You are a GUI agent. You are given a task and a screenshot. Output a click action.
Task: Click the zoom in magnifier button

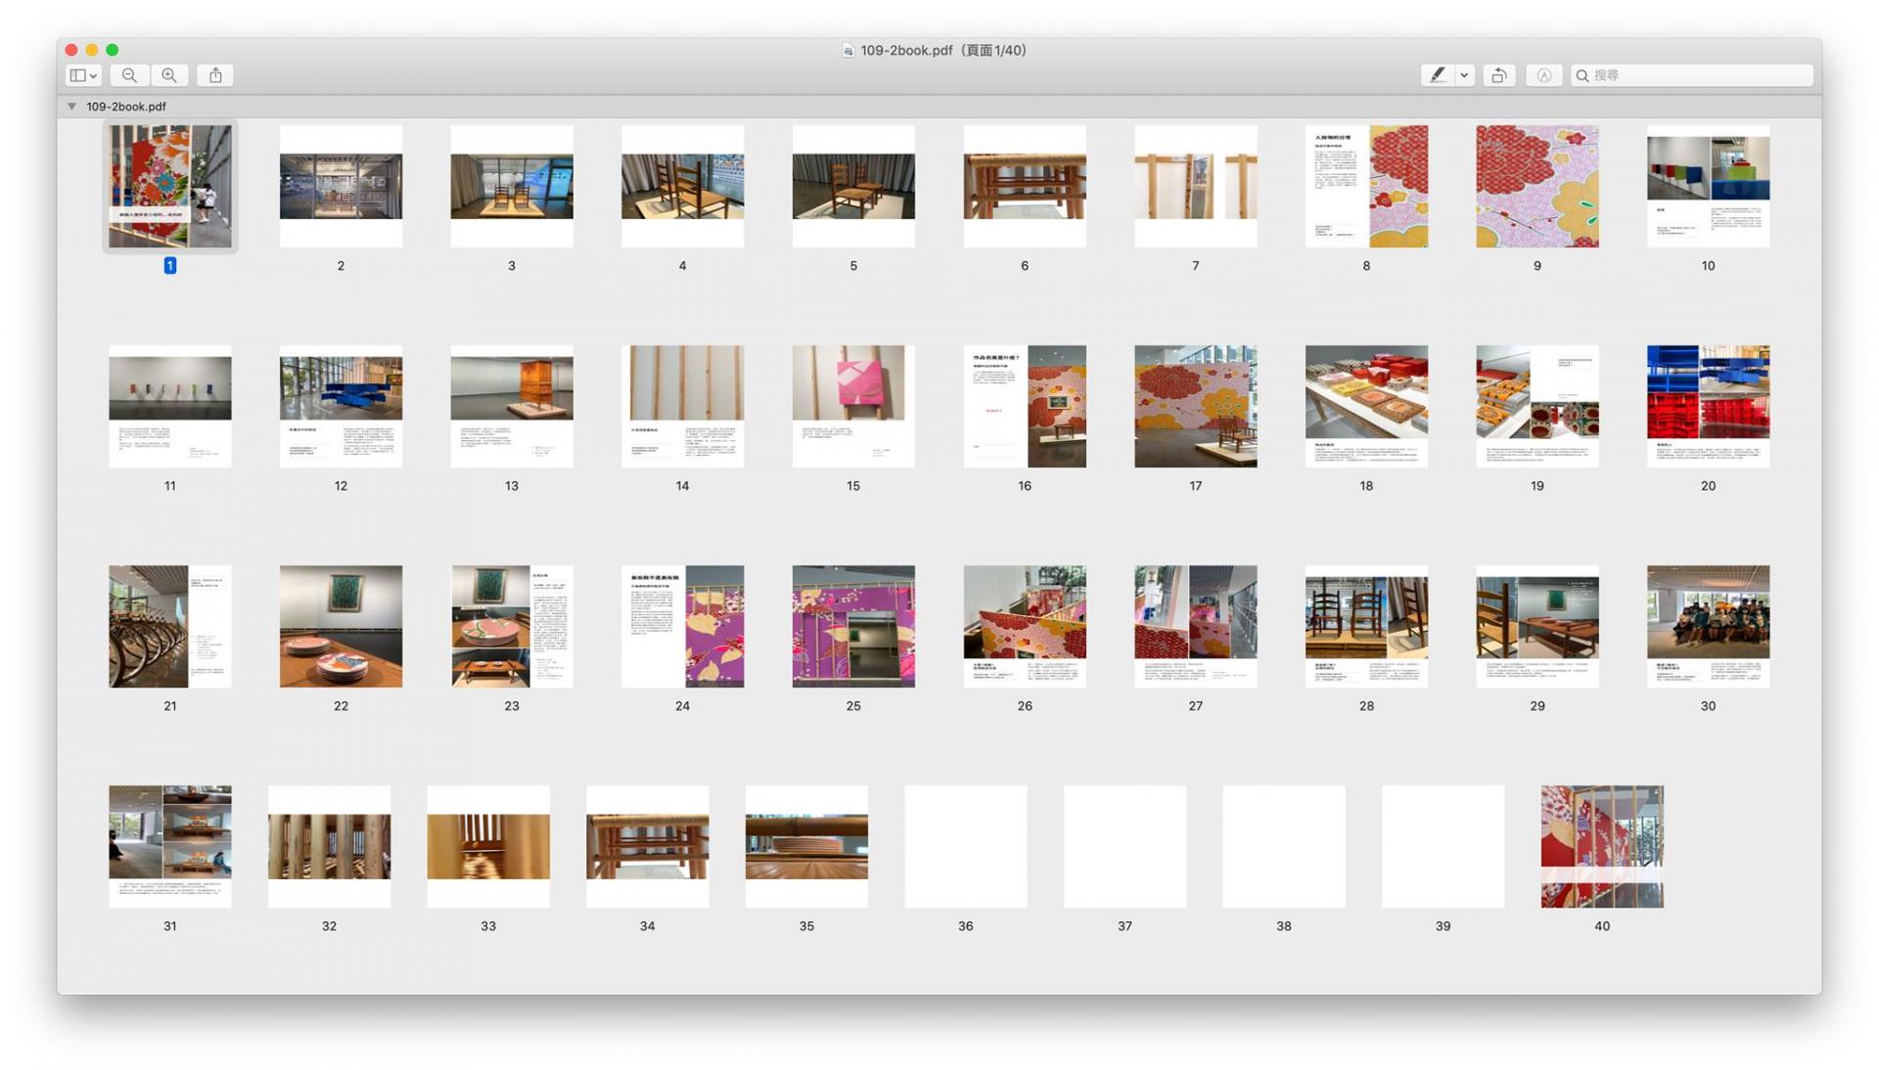pos(169,75)
